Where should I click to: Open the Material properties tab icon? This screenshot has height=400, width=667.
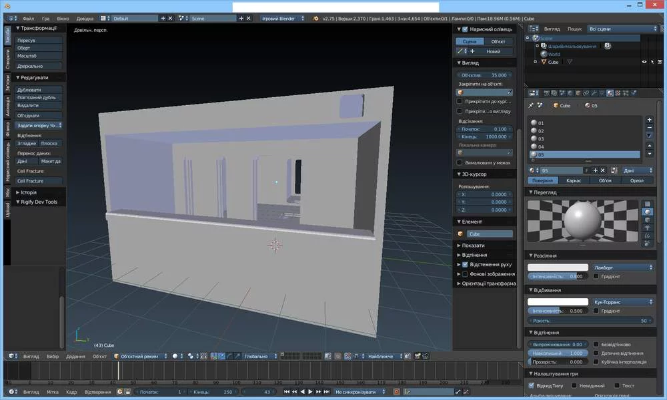pos(610,93)
